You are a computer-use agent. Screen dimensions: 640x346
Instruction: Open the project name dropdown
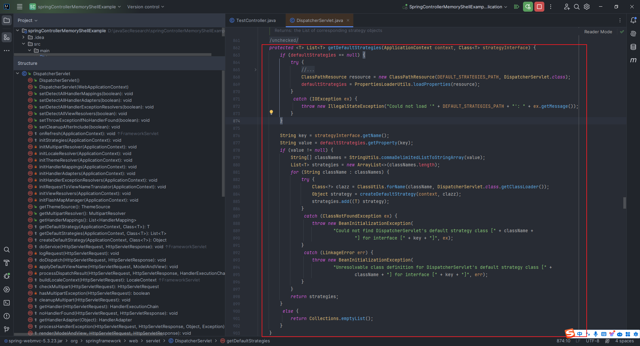(75, 7)
